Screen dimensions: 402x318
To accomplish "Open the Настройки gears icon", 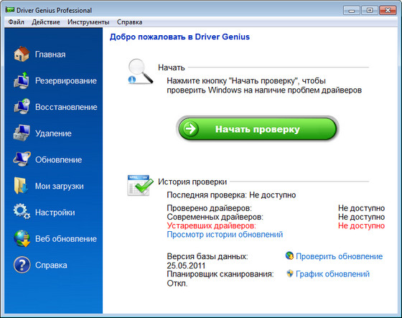I will point(22,212).
